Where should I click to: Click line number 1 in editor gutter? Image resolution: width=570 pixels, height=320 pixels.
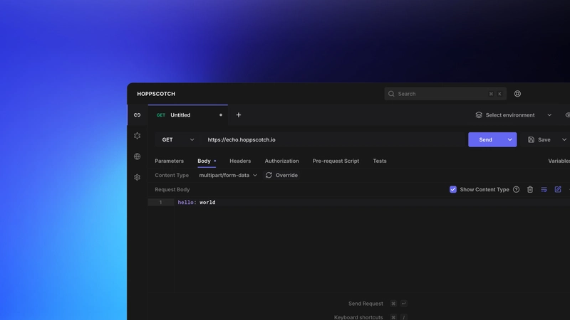[160, 203]
